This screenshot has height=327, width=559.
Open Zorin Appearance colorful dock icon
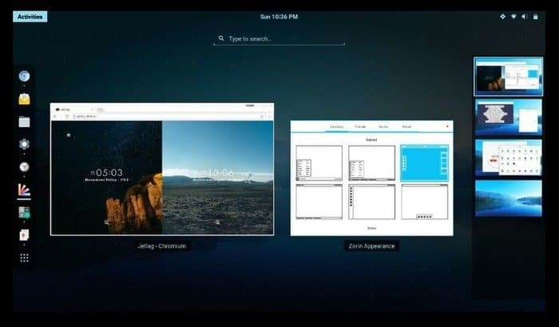(x=24, y=189)
